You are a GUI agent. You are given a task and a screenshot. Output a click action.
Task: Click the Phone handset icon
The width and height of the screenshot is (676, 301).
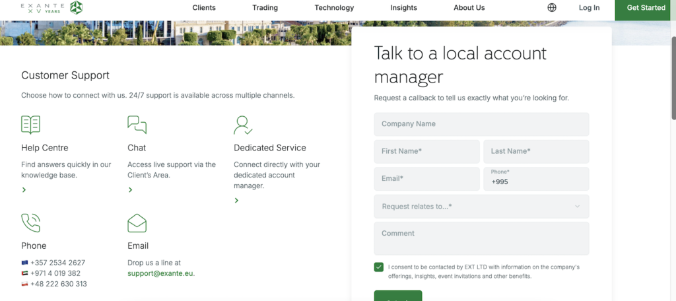pos(30,222)
